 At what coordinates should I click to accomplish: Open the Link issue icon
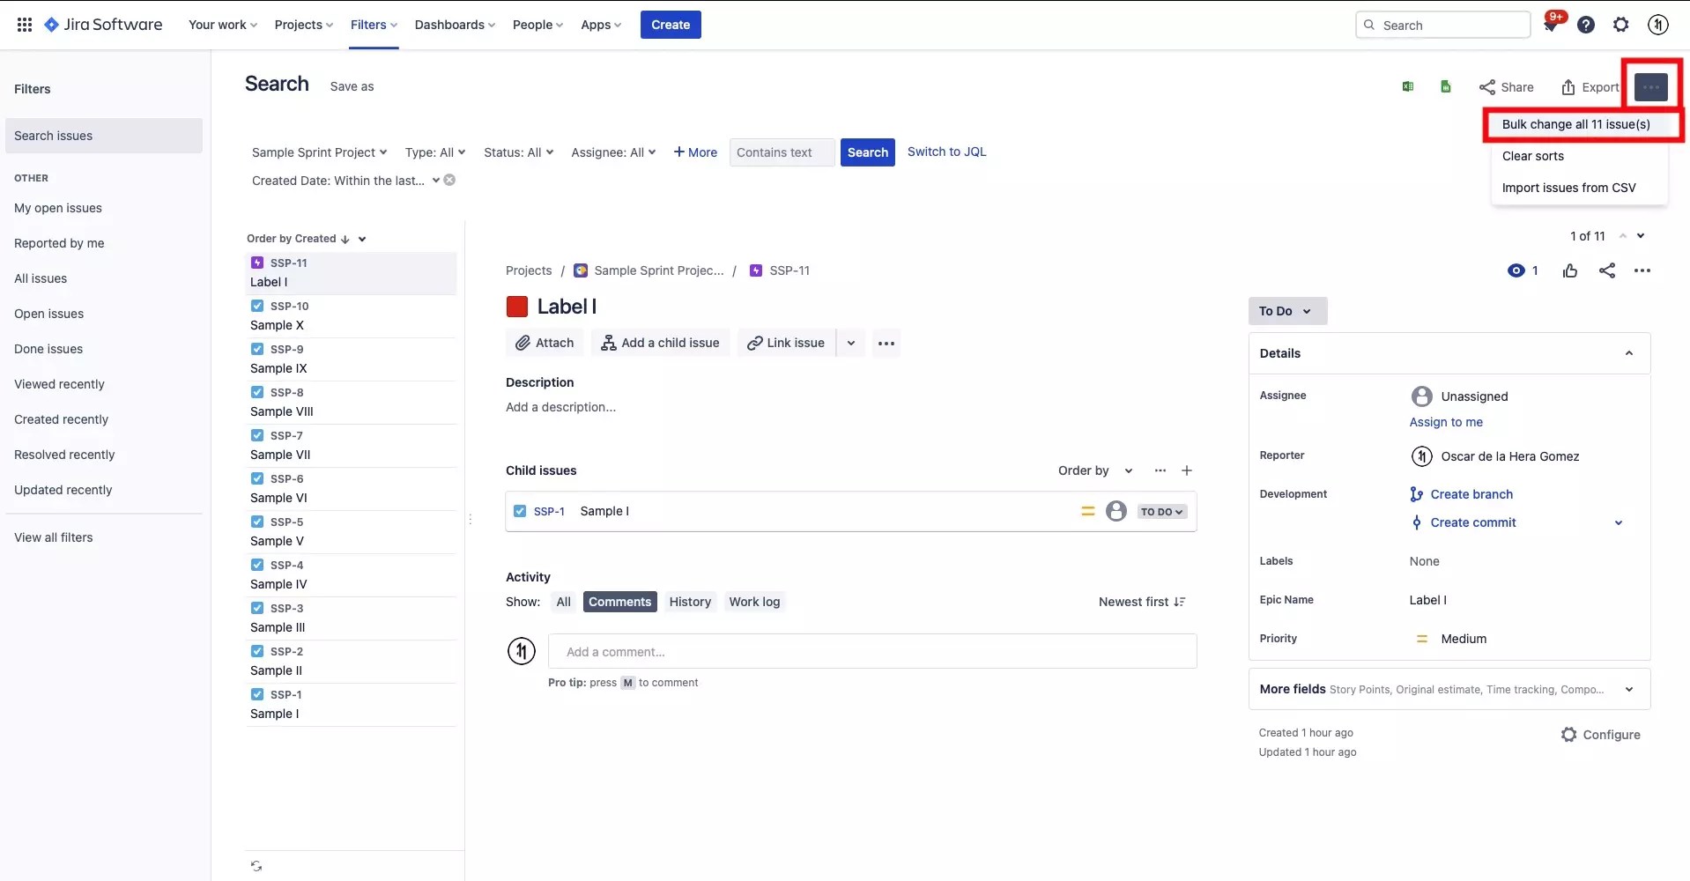tap(754, 343)
